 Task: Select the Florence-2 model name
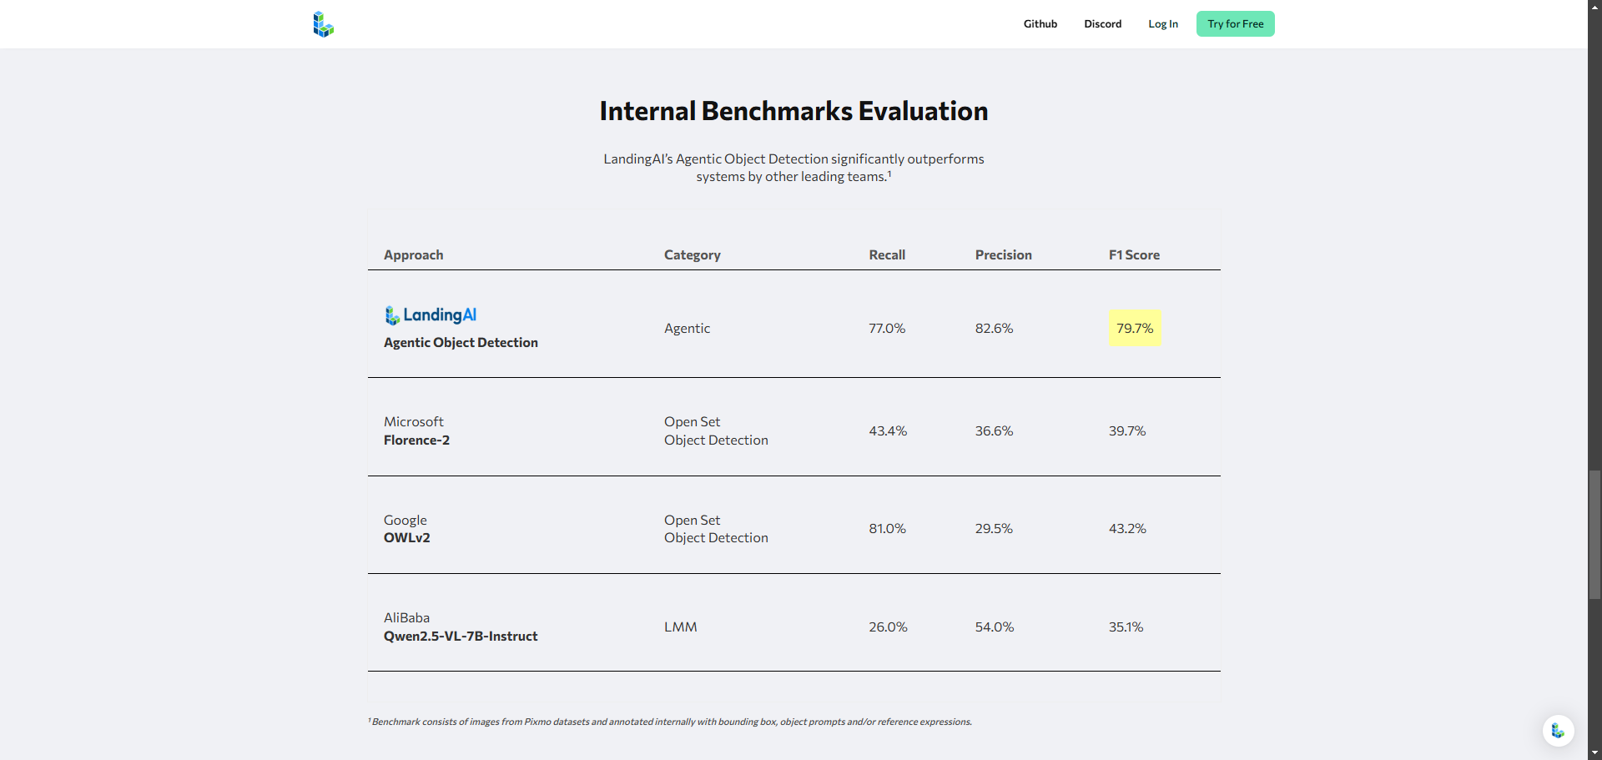point(416,440)
